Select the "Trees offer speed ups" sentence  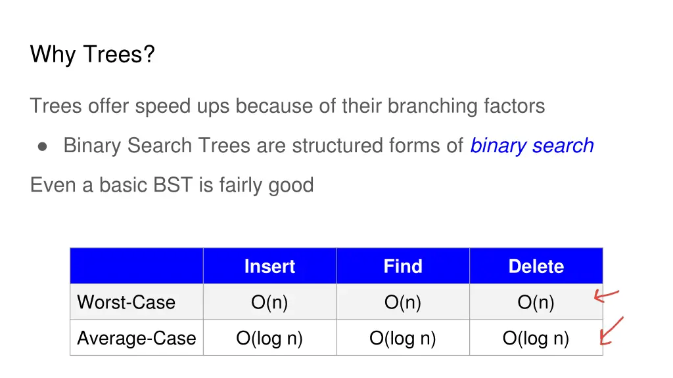pos(287,106)
